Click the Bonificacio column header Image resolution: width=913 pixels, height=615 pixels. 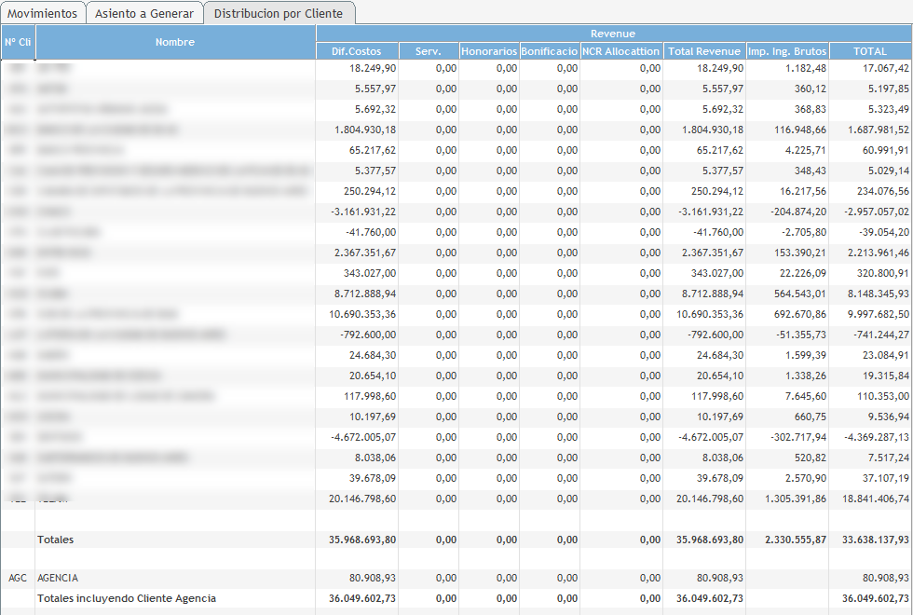(550, 51)
